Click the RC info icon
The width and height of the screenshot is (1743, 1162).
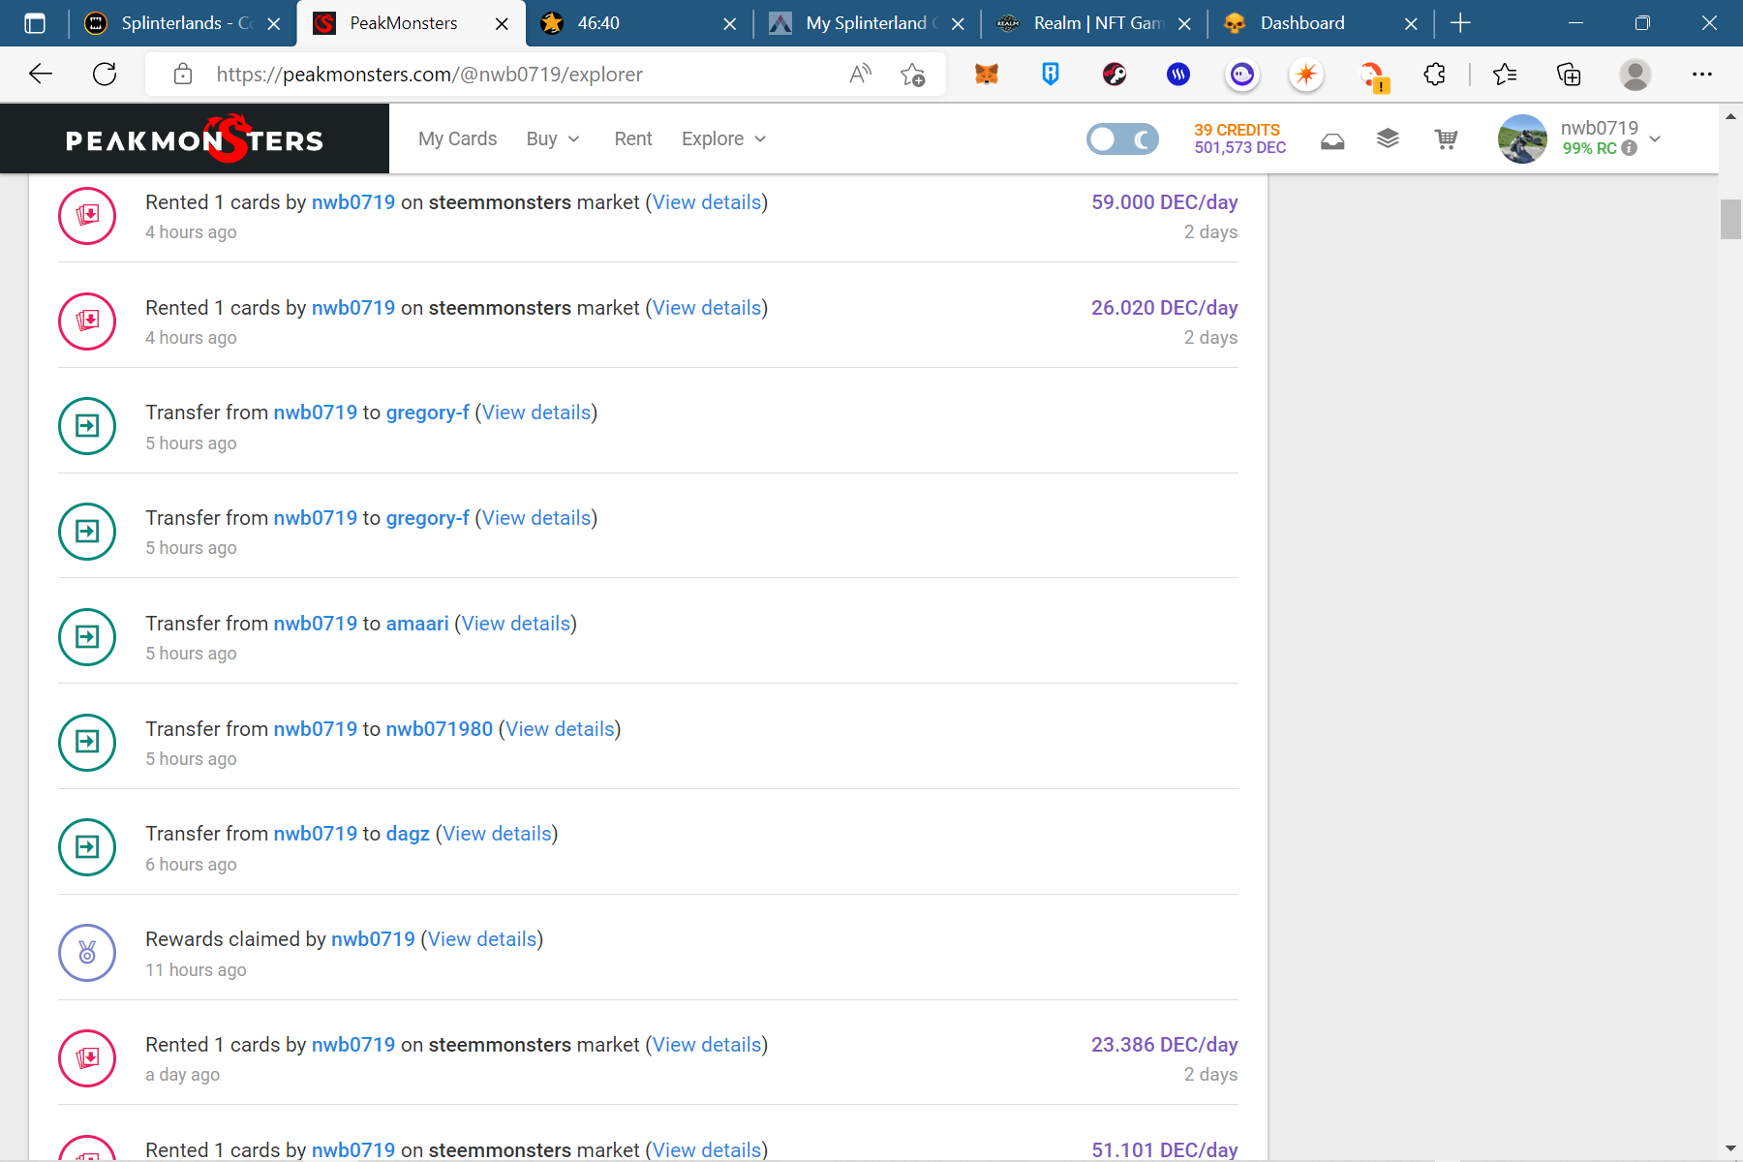[x=1630, y=148]
